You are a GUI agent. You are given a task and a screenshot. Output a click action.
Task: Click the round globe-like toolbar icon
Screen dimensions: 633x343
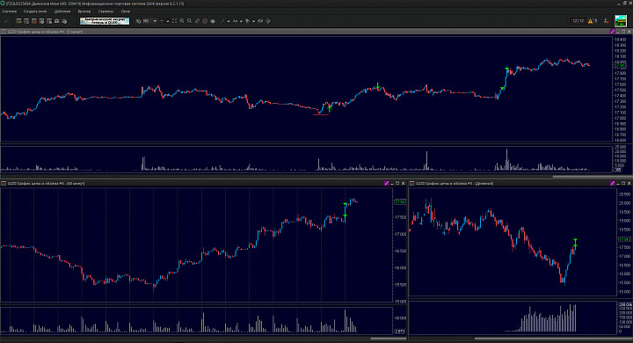[205, 21]
